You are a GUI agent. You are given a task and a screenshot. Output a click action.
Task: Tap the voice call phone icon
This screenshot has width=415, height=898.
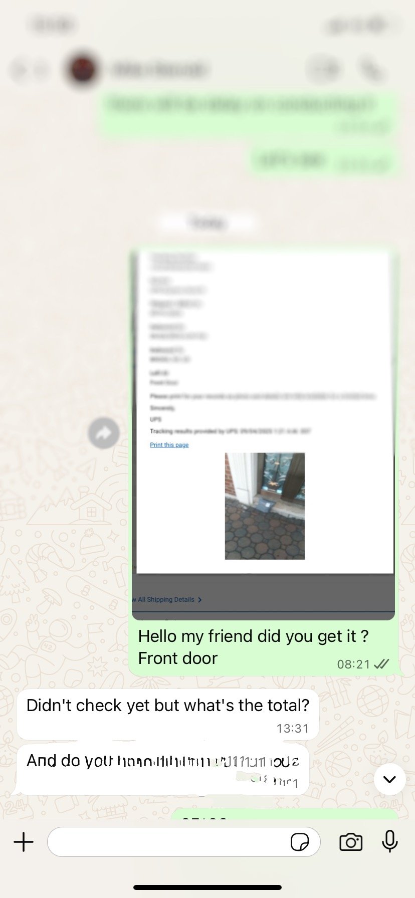(372, 69)
